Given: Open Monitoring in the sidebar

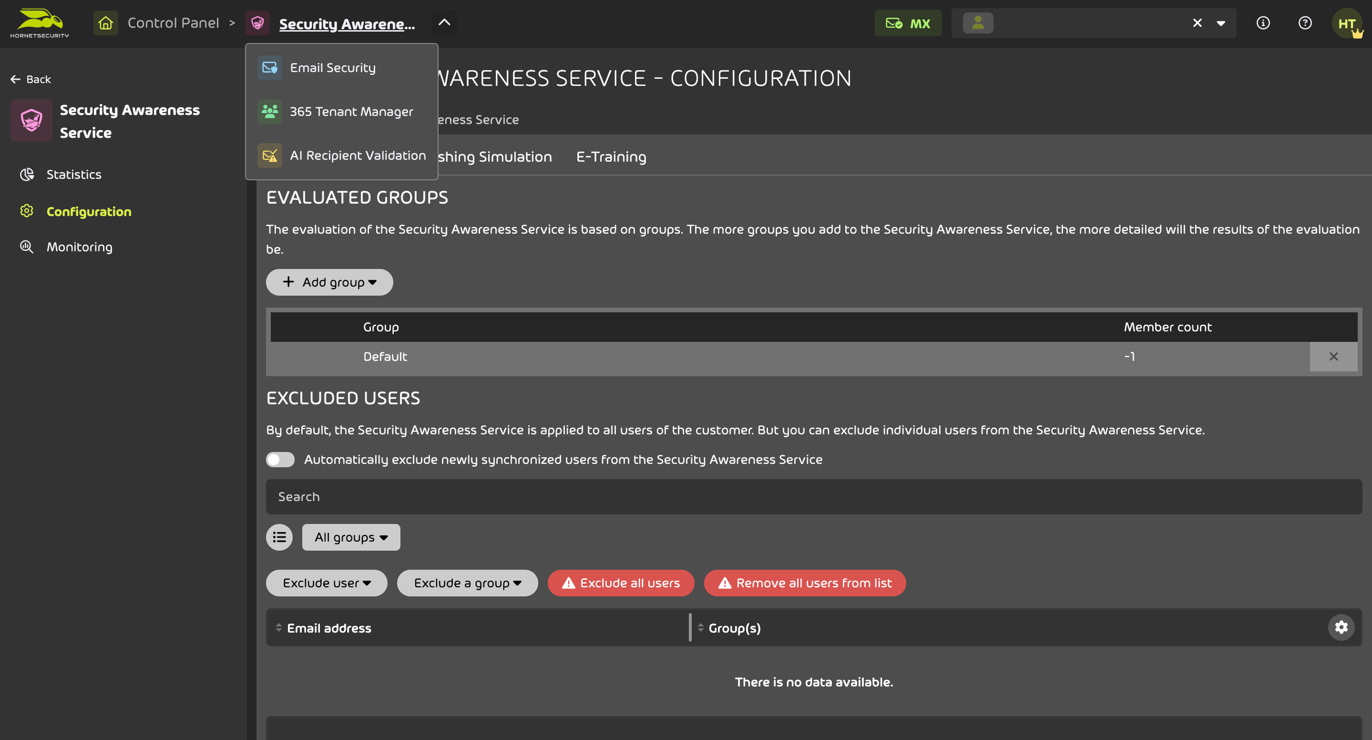Looking at the screenshot, I should pos(79,247).
